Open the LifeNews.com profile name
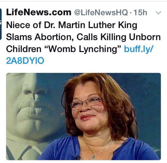Image resolution: width=167 pixels, height=163 pixels. 39,12
